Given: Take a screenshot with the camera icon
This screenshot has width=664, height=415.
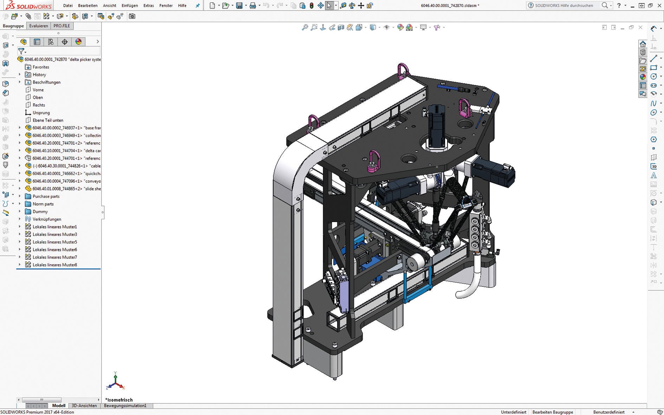Looking at the screenshot, I should point(132,16).
